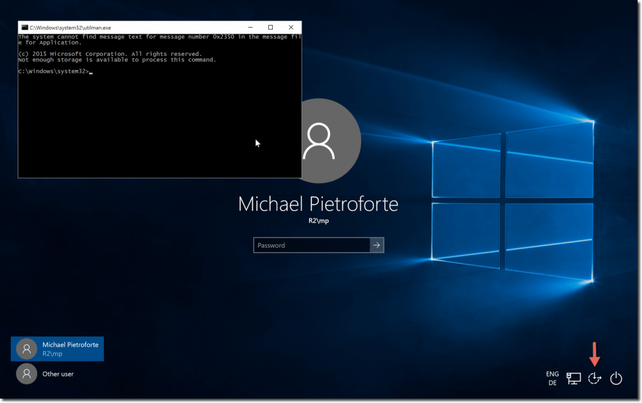Open the Ease of Access icon
Image resolution: width=642 pixels, height=403 pixels.
pyautogui.click(x=595, y=378)
